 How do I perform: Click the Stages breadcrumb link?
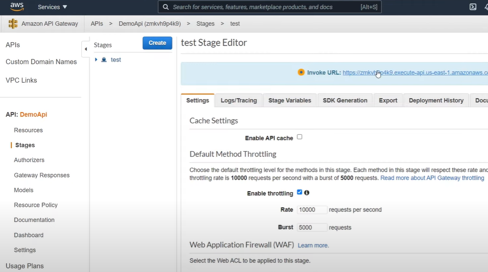tap(206, 23)
